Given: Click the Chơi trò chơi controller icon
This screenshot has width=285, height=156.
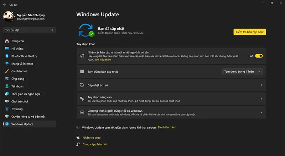Looking at the screenshot, I should tap(7, 101).
